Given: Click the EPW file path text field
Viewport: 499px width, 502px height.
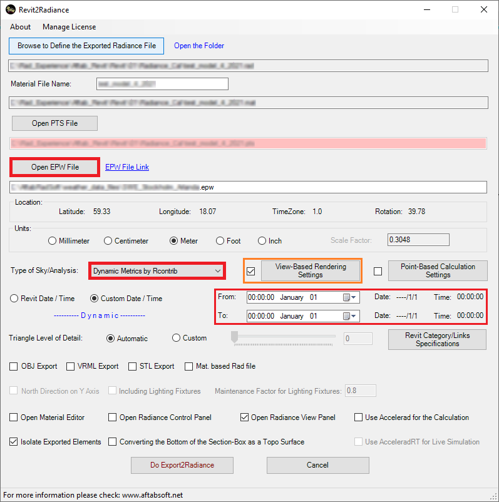Looking at the screenshot, I should 248,187.
